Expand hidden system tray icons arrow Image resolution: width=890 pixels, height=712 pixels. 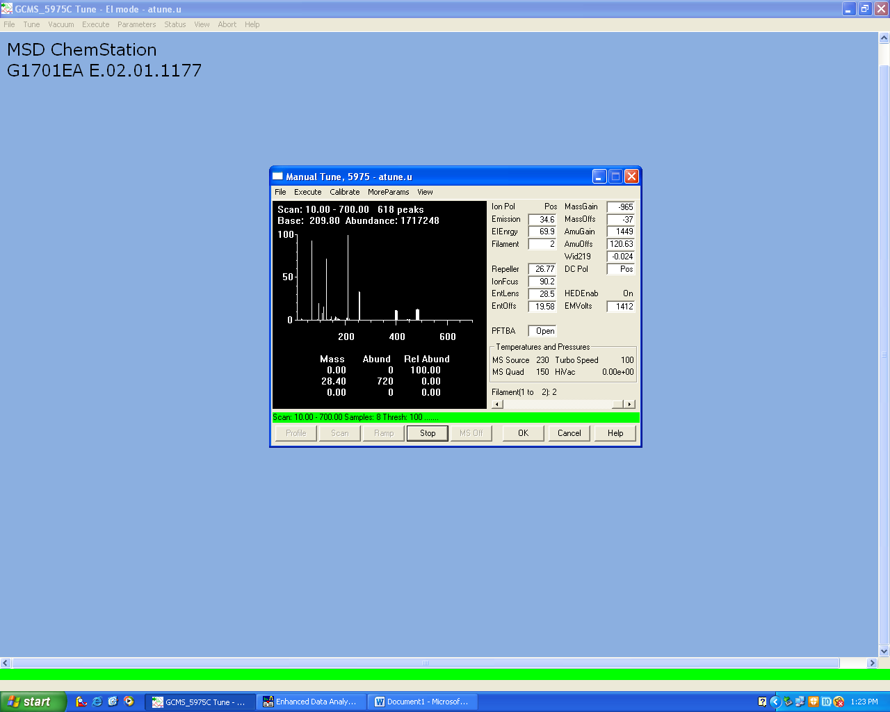[775, 702]
